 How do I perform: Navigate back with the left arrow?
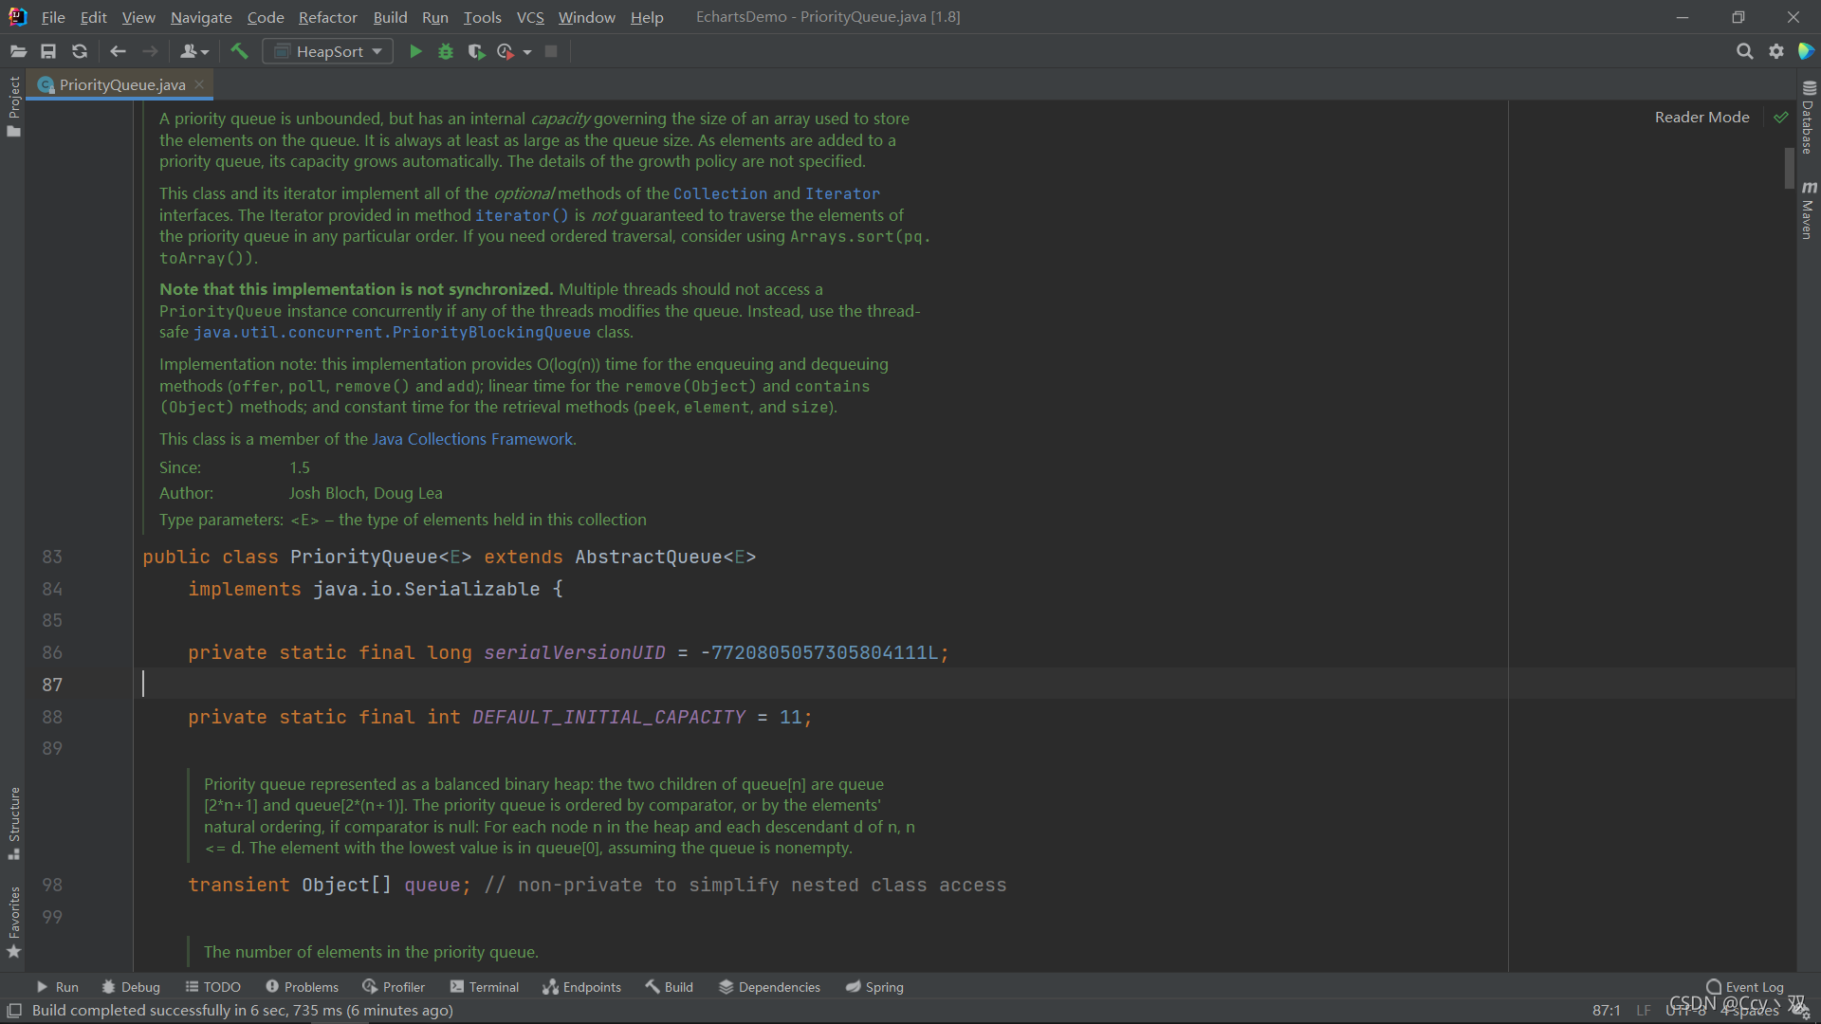118,51
